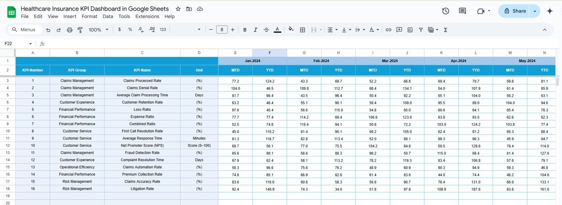The height and width of the screenshot is (205, 562).
Task: Click the formula bar input
Action: click(303, 44)
